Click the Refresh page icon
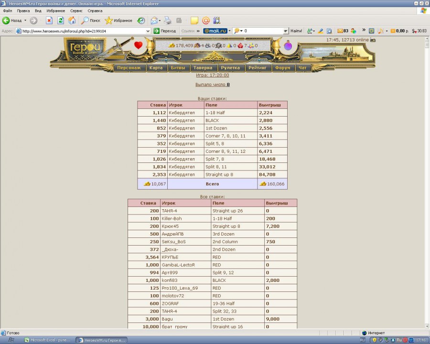430x344 pixels. pos(61,21)
